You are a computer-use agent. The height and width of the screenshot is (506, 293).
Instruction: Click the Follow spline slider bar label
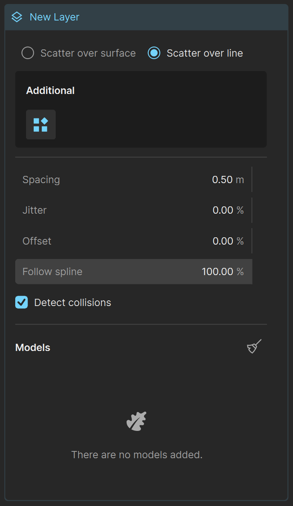point(53,271)
